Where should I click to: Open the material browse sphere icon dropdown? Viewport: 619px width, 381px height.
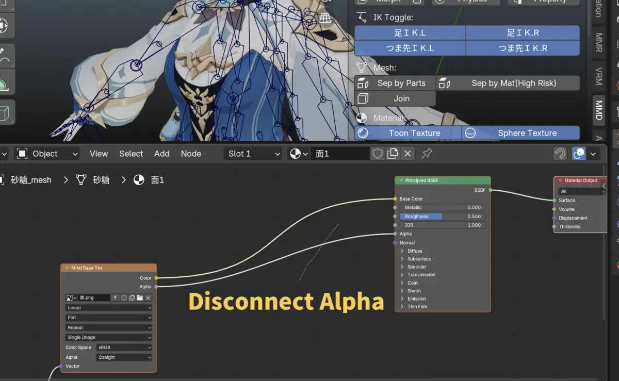[299, 154]
